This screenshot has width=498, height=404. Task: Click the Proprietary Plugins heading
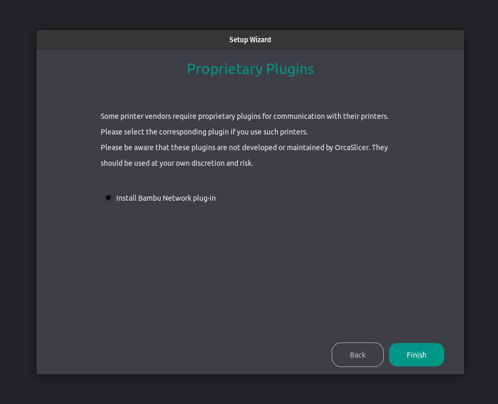coord(250,69)
